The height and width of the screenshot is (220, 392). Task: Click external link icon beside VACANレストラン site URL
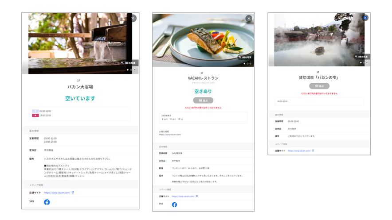tap(197, 196)
